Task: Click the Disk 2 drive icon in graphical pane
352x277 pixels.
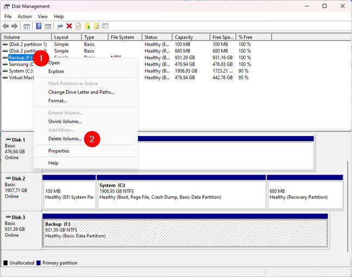Action: pos(8,178)
